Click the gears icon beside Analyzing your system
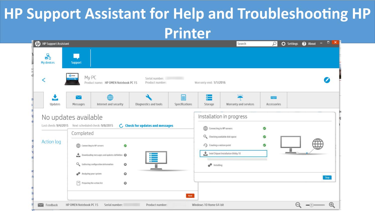This screenshot has height=211, width=375. click(x=78, y=174)
